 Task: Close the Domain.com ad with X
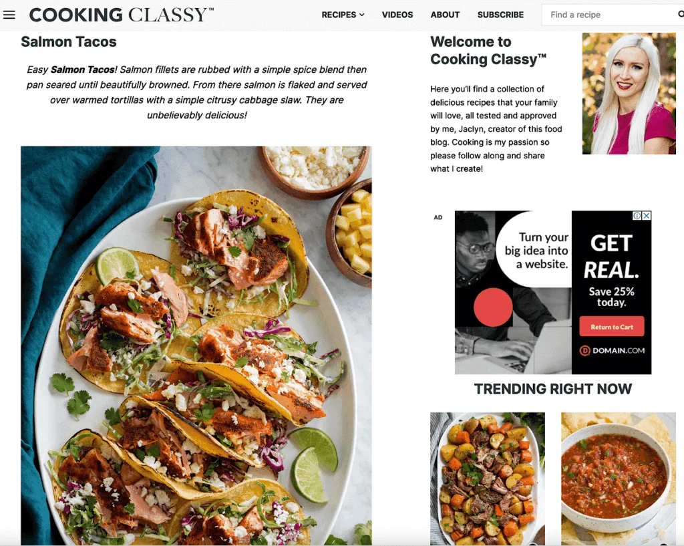[647, 216]
